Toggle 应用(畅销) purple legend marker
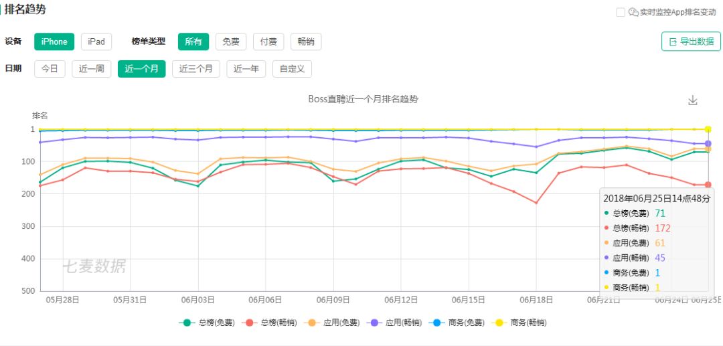Image resolution: width=723 pixels, height=346 pixels. coord(374,323)
